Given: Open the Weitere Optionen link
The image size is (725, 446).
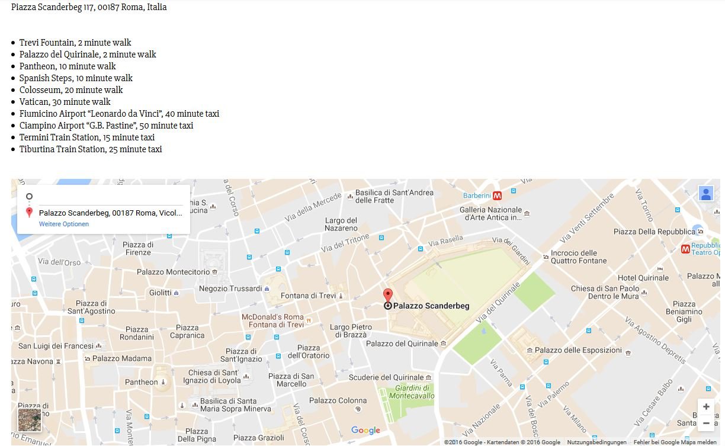Looking at the screenshot, I should tap(64, 224).
